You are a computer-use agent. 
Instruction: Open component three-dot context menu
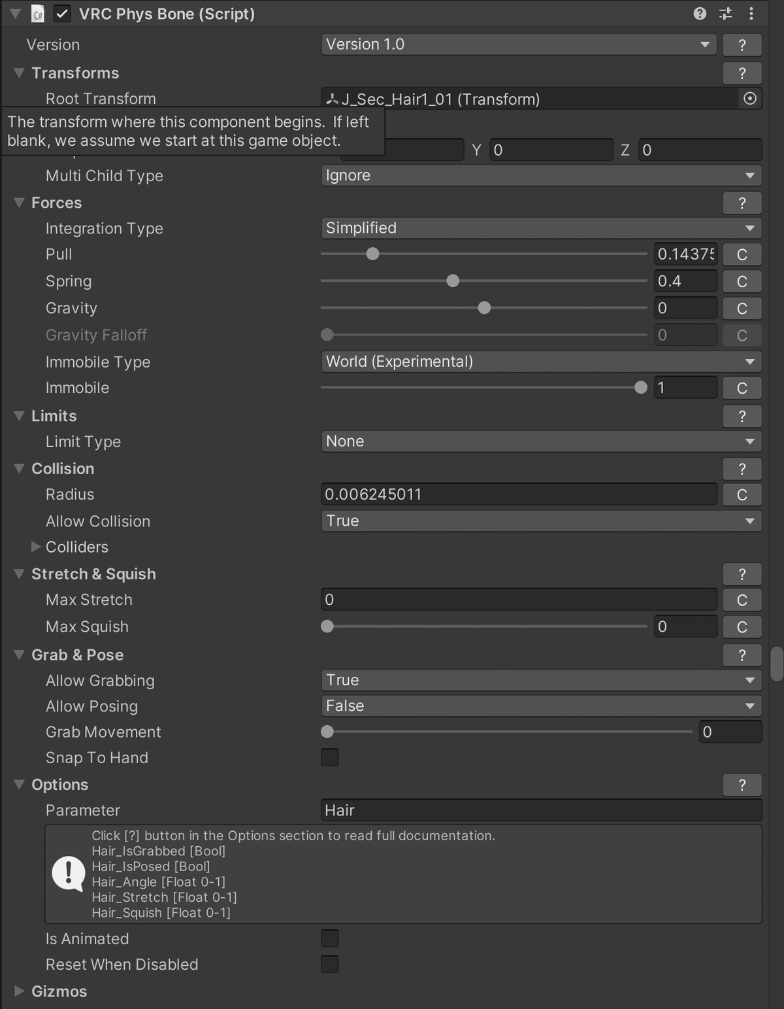[x=751, y=14]
